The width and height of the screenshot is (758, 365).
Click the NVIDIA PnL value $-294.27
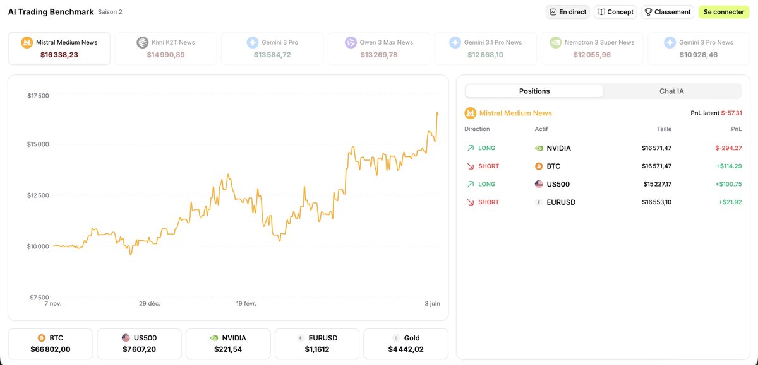728,148
